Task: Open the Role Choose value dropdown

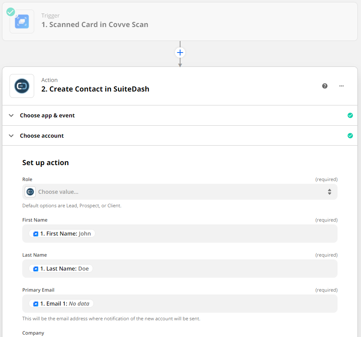Action: pos(179,192)
